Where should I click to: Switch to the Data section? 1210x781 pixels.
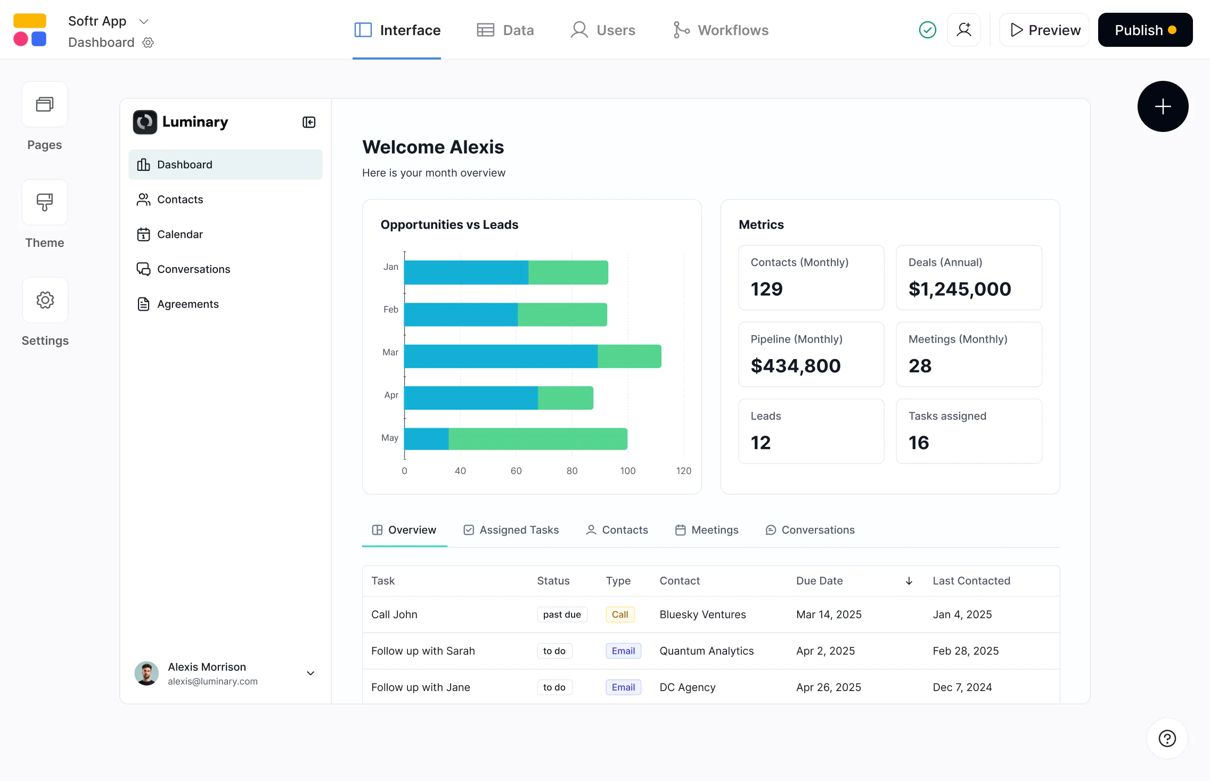505,30
